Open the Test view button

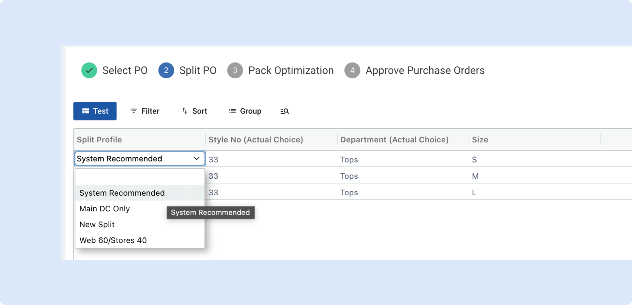pyautogui.click(x=95, y=111)
